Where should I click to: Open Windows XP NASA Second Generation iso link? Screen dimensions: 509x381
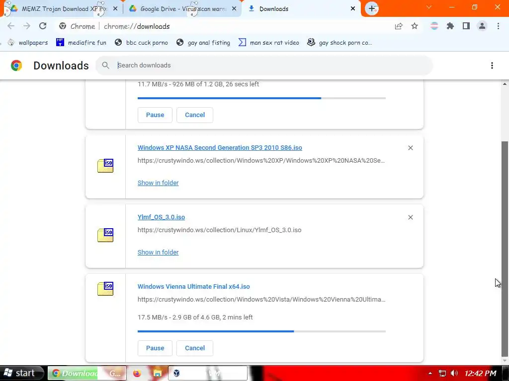pos(220,148)
